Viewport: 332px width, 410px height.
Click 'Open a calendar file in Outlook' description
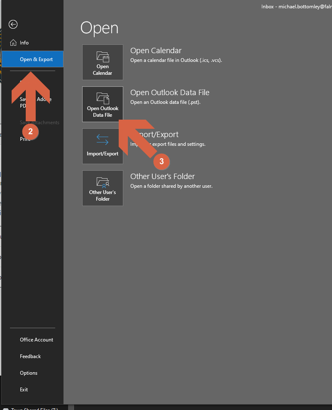pos(176,60)
